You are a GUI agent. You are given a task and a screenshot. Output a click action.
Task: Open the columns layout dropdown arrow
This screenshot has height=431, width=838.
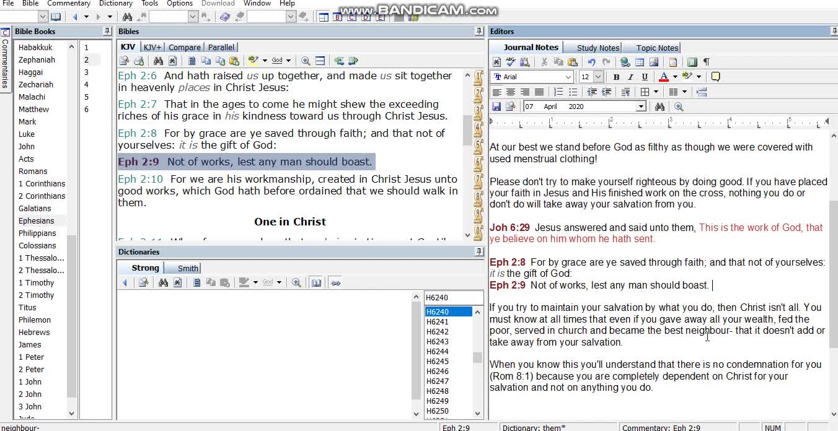click(684, 92)
